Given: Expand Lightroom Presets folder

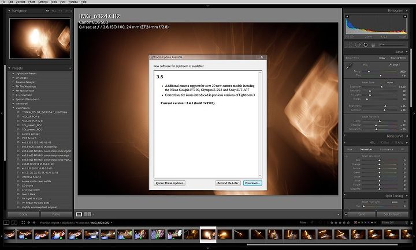Looking at the screenshot, I should [13, 74].
